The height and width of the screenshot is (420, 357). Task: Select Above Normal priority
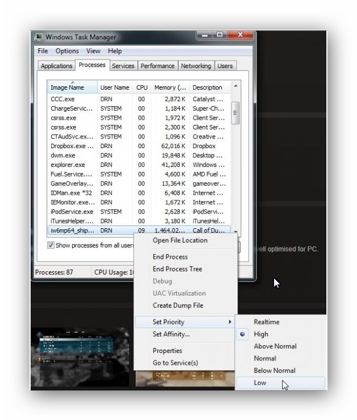(x=275, y=346)
